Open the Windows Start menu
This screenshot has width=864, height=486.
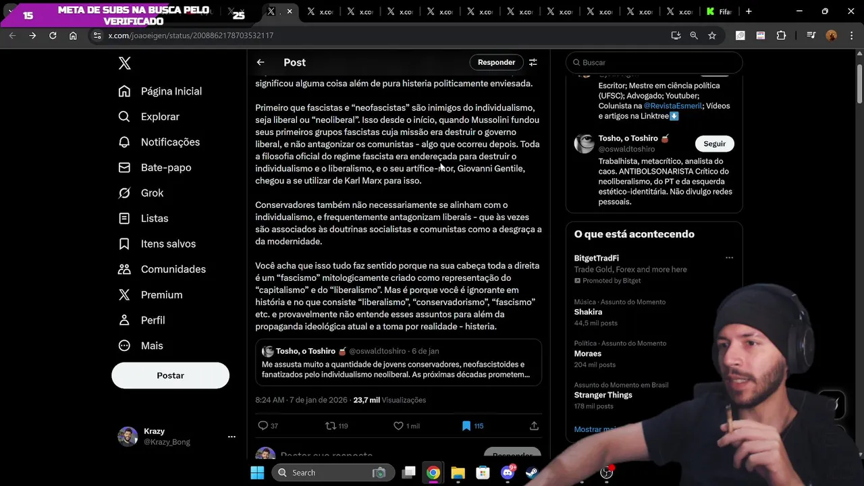[257, 473]
